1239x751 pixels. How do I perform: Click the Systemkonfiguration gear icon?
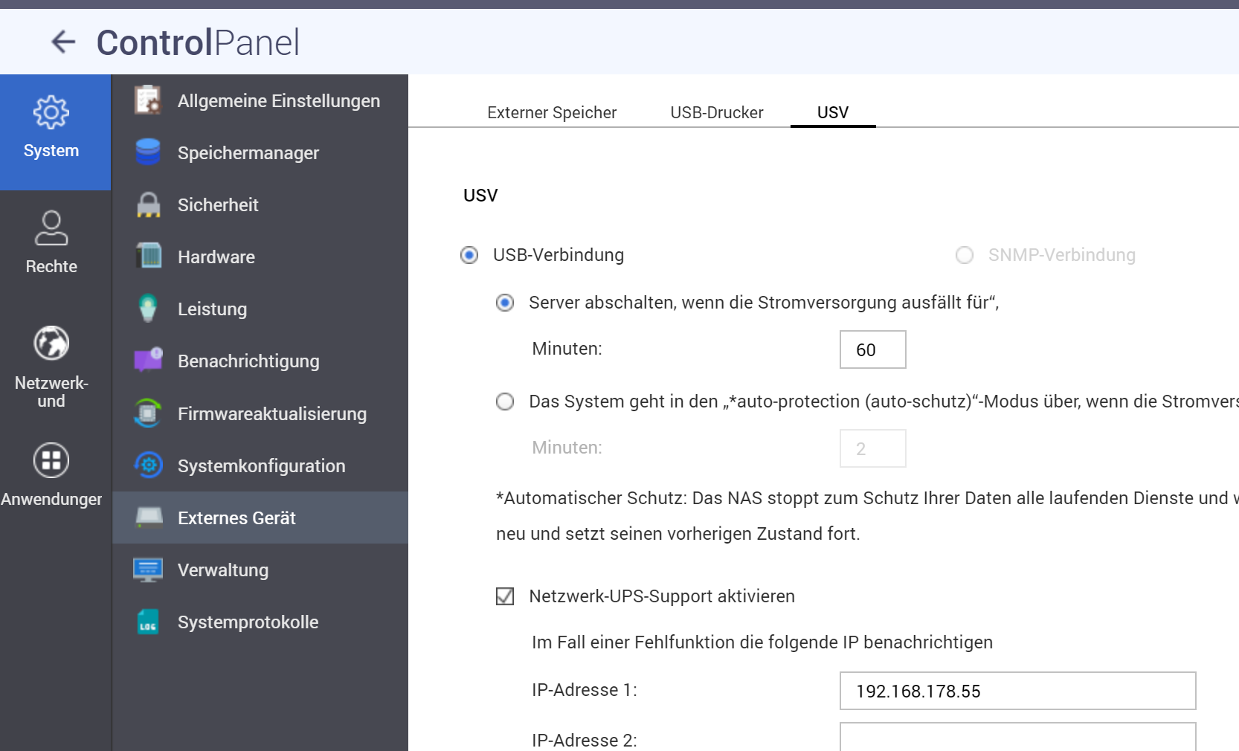point(149,465)
